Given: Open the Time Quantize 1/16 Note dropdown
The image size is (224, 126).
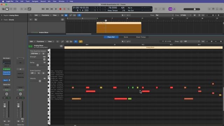Looking at the screenshot, I should pos(36,54).
